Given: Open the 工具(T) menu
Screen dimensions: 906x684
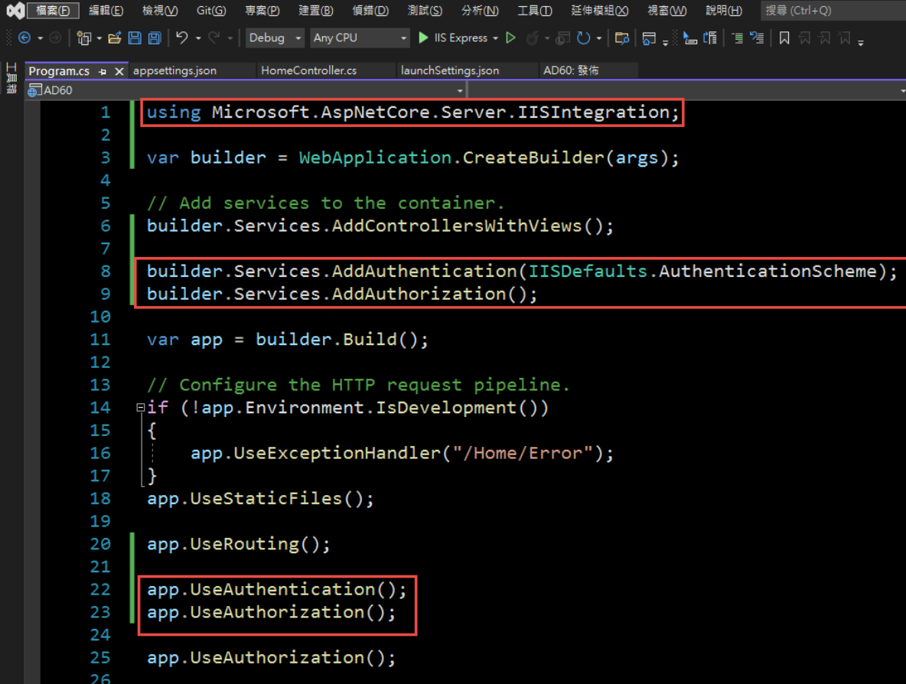Looking at the screenshot, I should (x=534, y=11).
